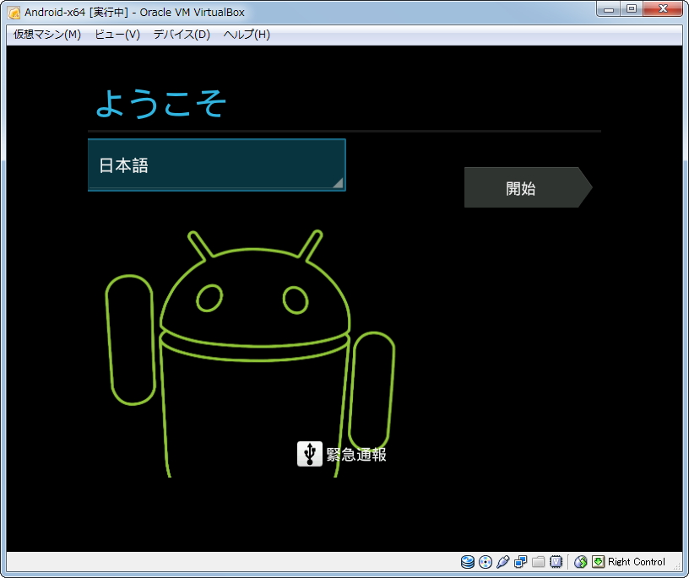This screenshot has height=578, width=689.
Task: Open the ビュー menu
Action: point(117,35)
